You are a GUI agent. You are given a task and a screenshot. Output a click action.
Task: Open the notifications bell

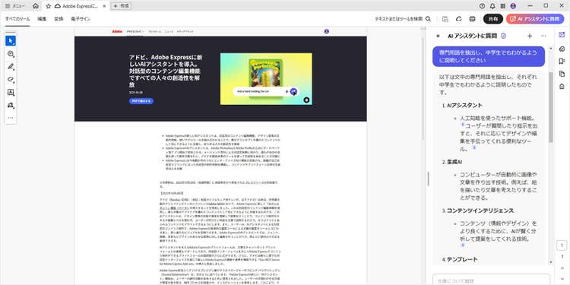coord(492,6)
